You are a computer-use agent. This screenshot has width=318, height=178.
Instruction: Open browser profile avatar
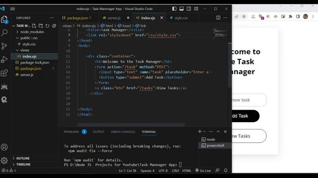tap(306, 16)
